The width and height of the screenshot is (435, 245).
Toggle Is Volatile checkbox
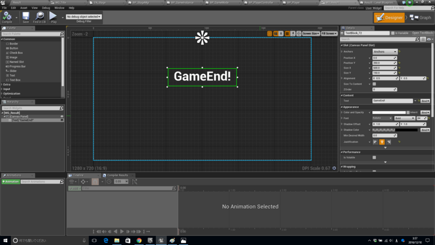click(374, 157)
